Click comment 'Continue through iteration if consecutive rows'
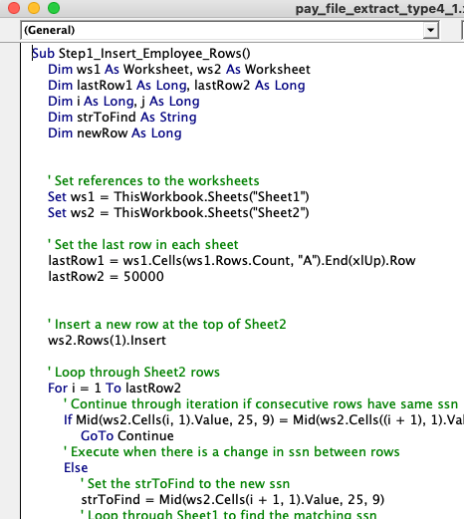 [261, 404]
